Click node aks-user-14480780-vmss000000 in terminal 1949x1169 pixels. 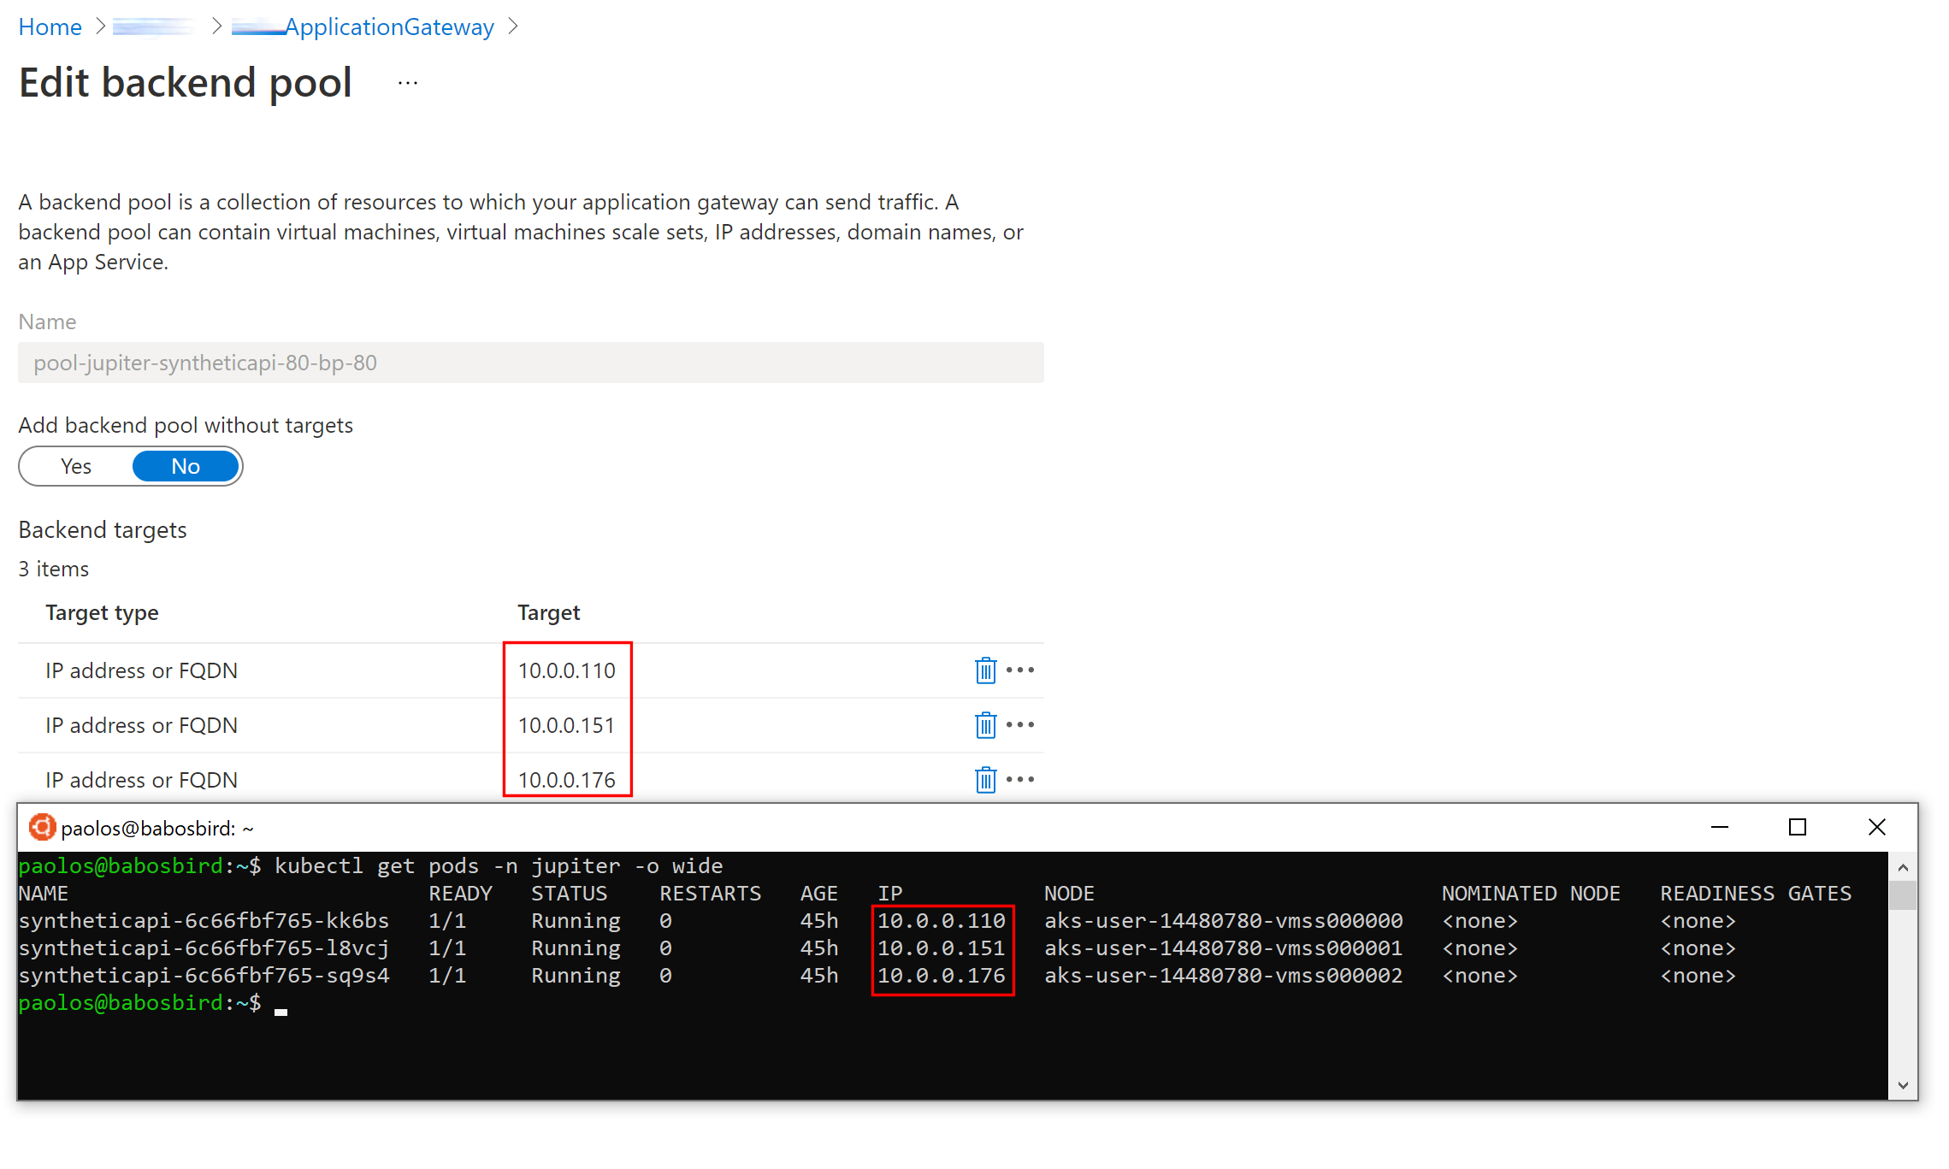(1223, 921)
